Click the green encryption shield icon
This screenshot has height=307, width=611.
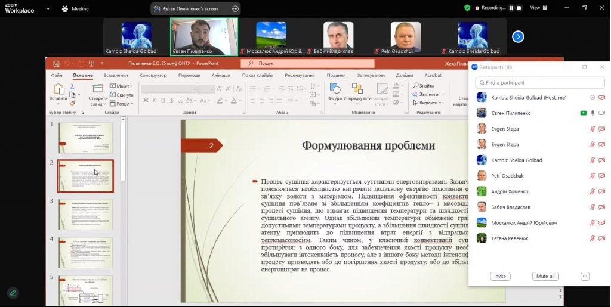coord(467,7)
